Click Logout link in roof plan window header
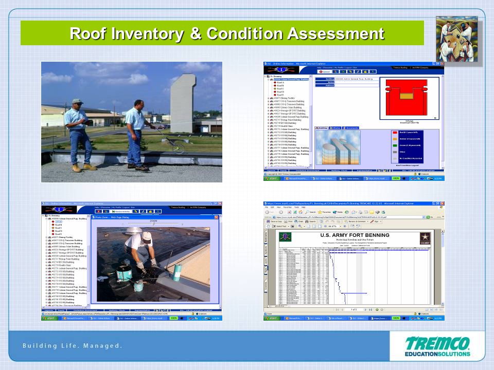The height and width of the screenshot is (370, 494). pyautogui.click(x=348, y=68)
